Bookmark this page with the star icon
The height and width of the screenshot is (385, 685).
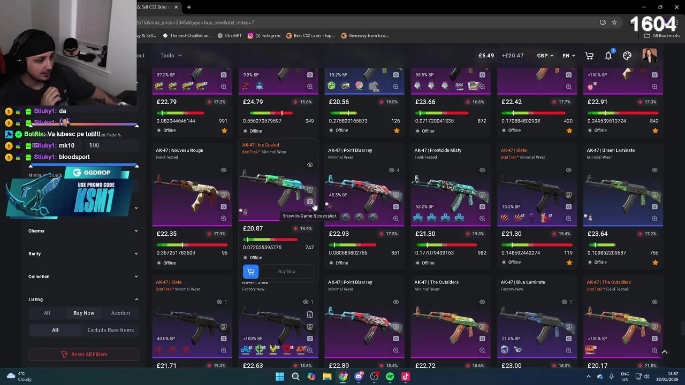click(614, 22)
